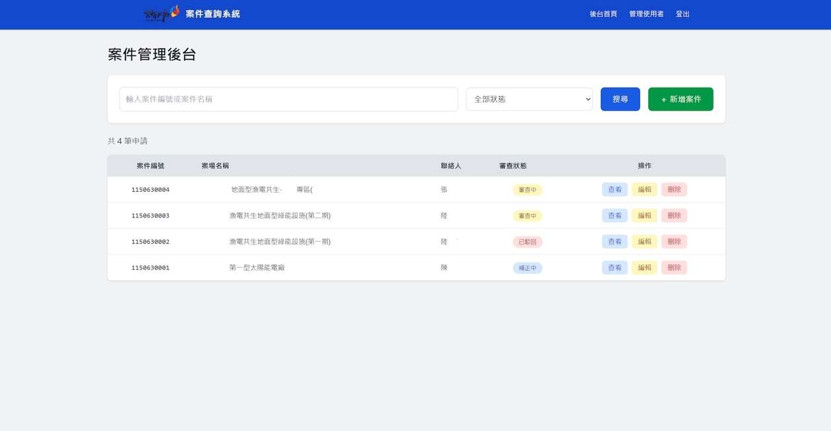Click case number 1150630001
This screenshot has width=831, height=431.
pos(150,268)
